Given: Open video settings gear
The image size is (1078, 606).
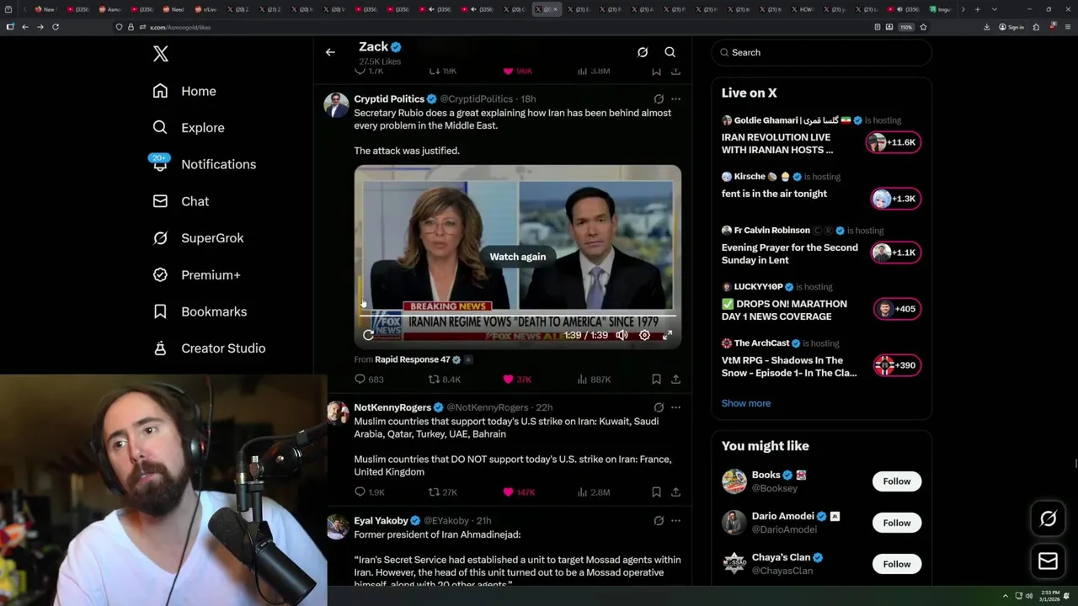Looking at the screenshot, I should coord(644,335).
